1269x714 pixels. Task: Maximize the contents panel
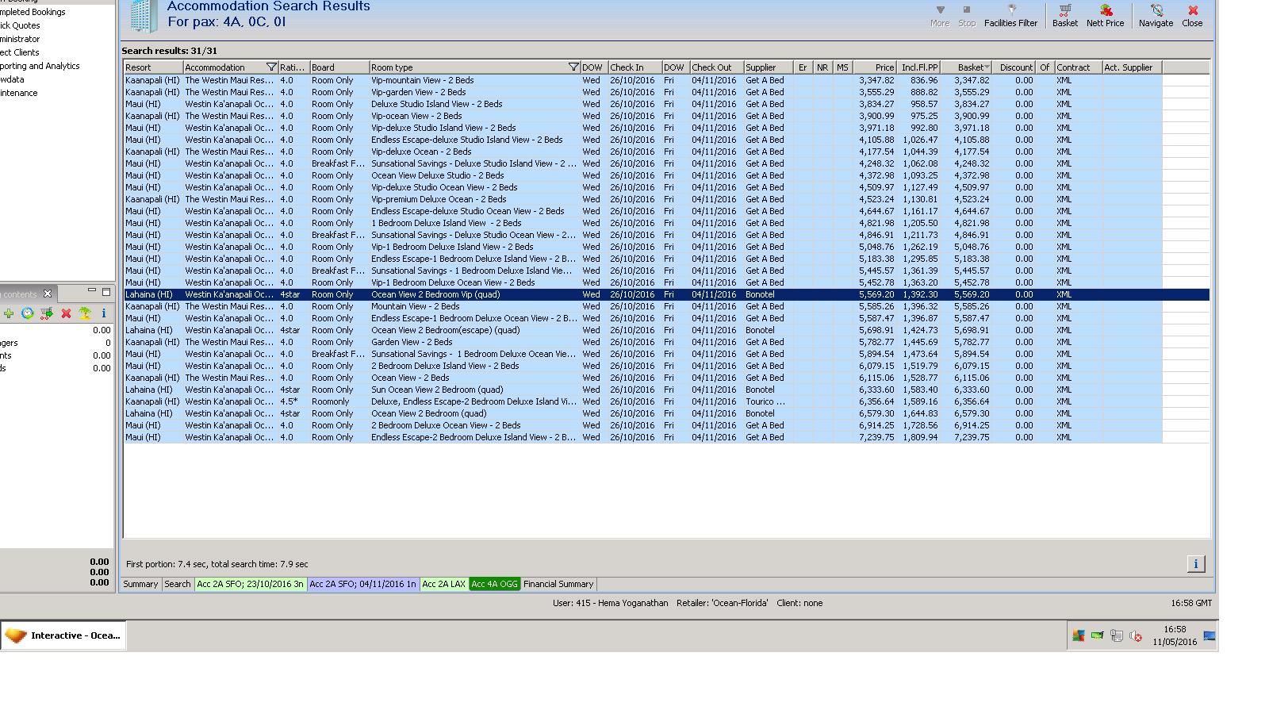106,292
